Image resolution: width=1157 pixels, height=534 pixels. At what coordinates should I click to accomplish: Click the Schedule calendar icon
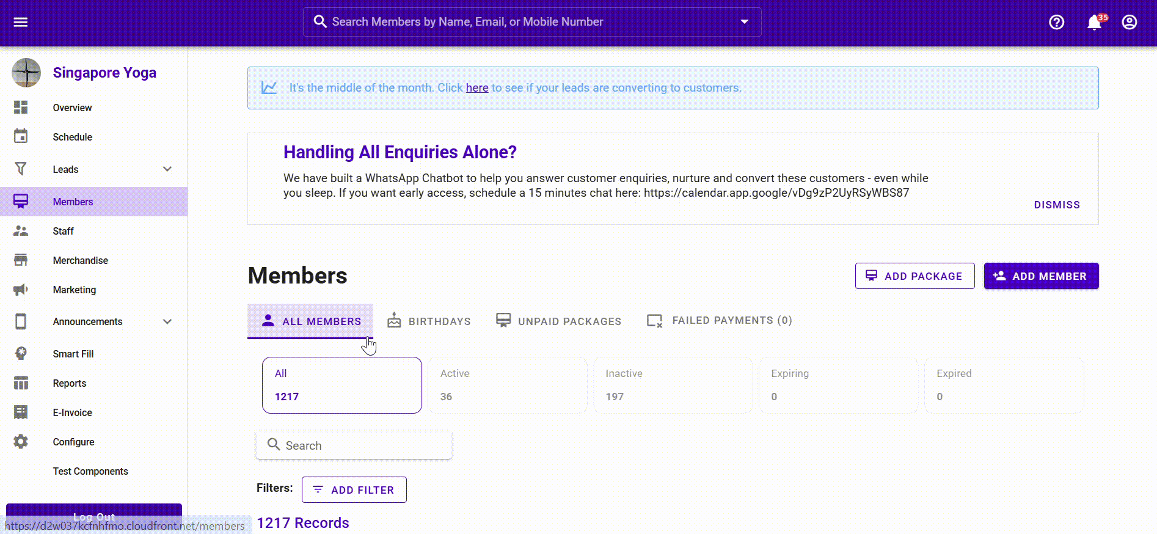tap(21, 136)
